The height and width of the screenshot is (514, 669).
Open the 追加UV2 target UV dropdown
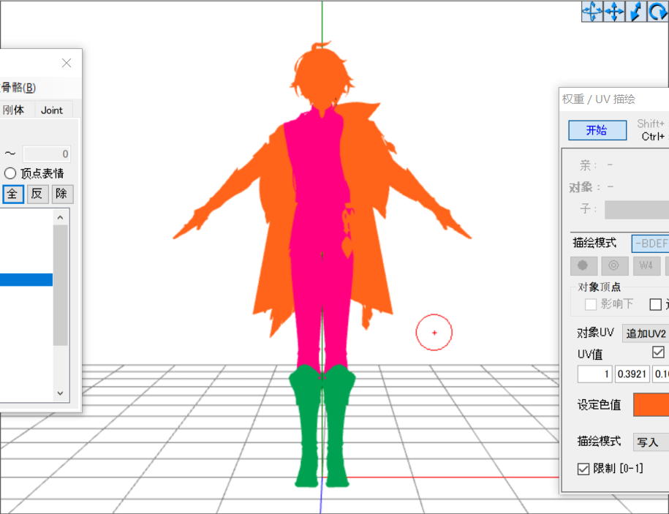[x=646, y=333]
